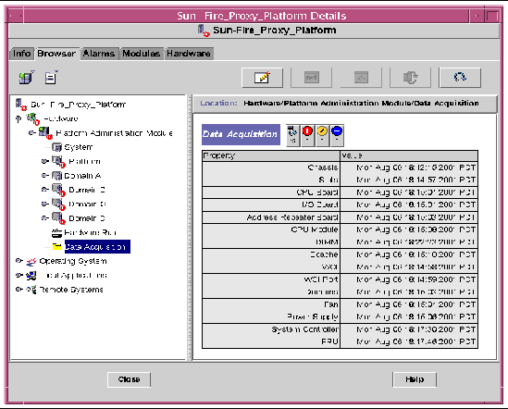
Task: Select the Power Supply property row
Action: (x=340, y=316)
